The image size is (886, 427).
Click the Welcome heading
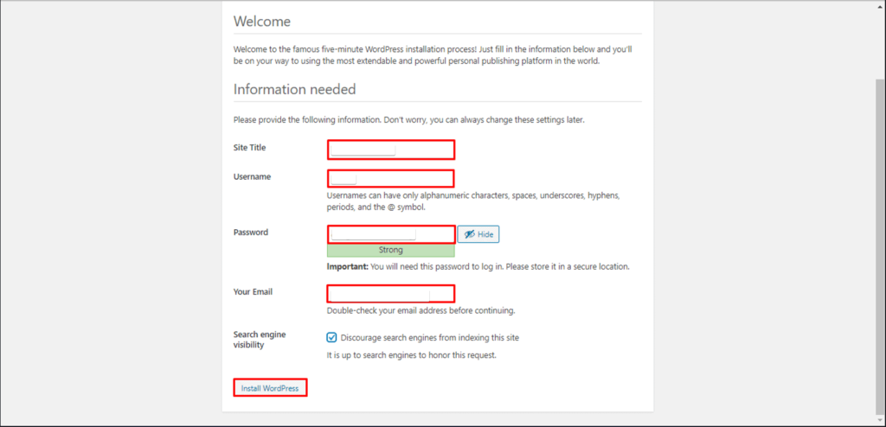pyautogui.click(x=262, y=22)
